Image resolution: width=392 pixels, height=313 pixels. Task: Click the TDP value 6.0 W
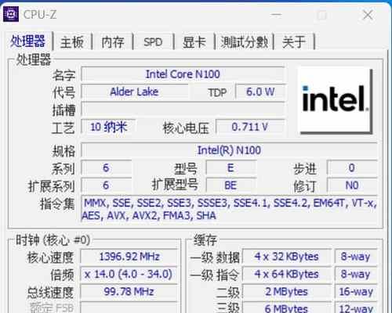(x=260, y=92)
